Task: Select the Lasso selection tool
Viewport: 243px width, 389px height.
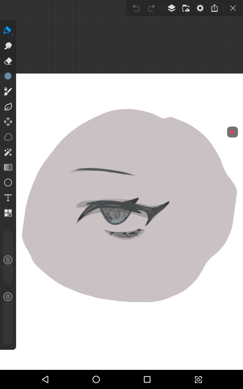Action: point(8,137)
